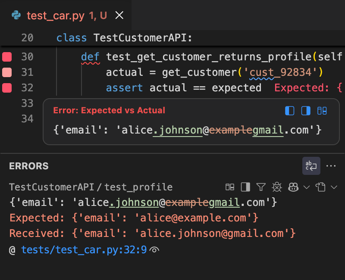This screenshot has height=280, width=345.
Task: Click red gutter marker on line 32
Action: 7,88
